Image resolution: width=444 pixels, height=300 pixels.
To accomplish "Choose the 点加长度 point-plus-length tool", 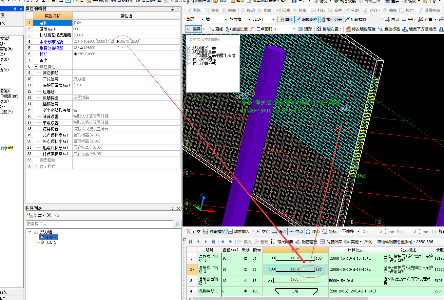I will 237,29.
